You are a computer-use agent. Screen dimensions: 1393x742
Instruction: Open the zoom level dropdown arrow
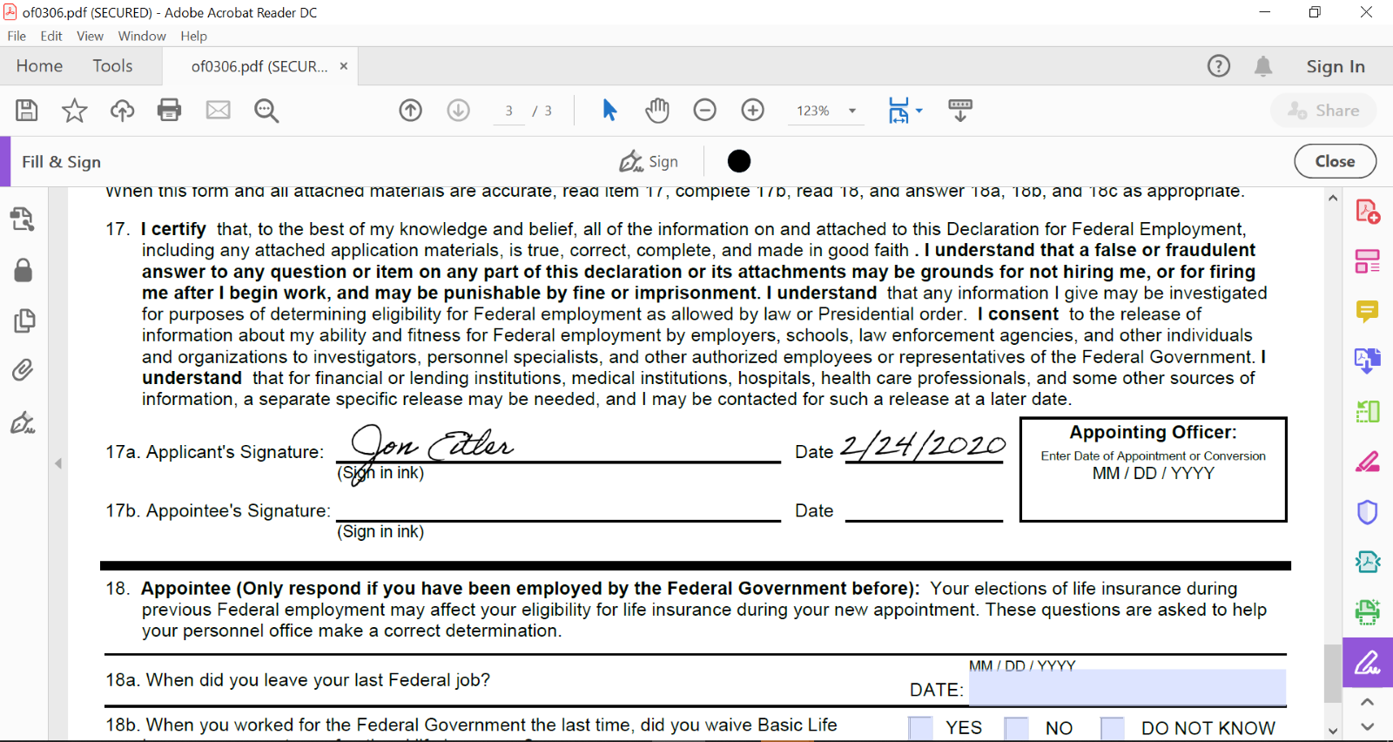(x=852, y=111)
